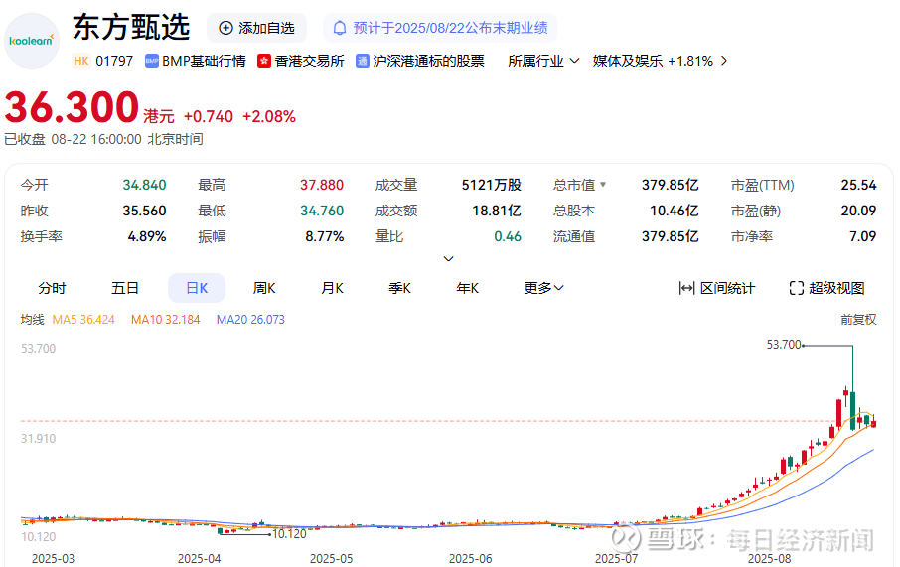Open 区间统计 range statistics
The image size is (900, 567).
click(717, 288)
